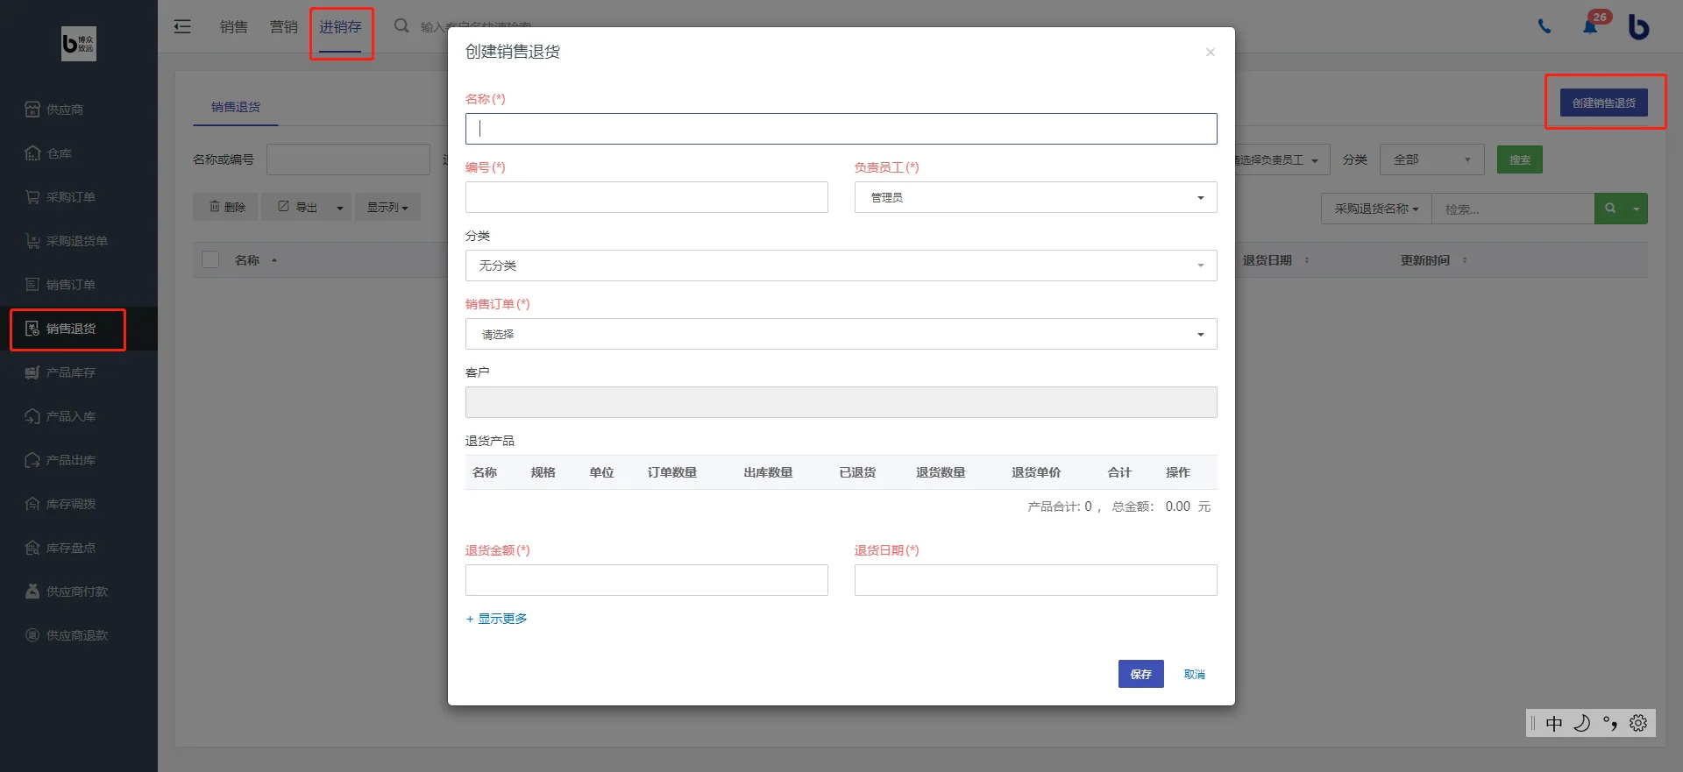The width and height of the screenshot is (1683, 772).
Task: Click the 导出 button
Action: (296, 208)
